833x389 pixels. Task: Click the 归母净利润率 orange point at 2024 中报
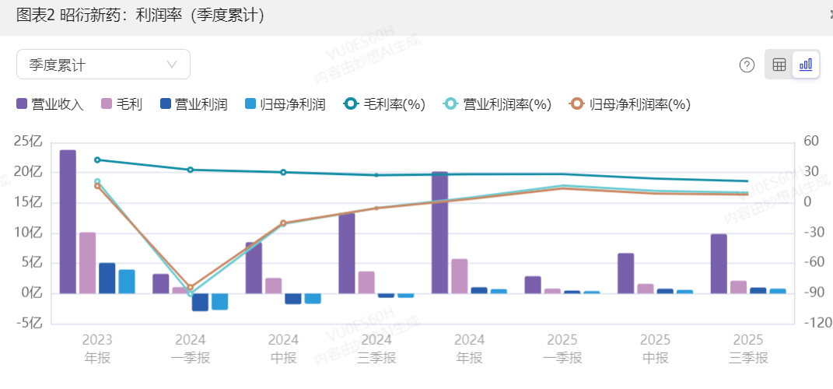point(283,223)
